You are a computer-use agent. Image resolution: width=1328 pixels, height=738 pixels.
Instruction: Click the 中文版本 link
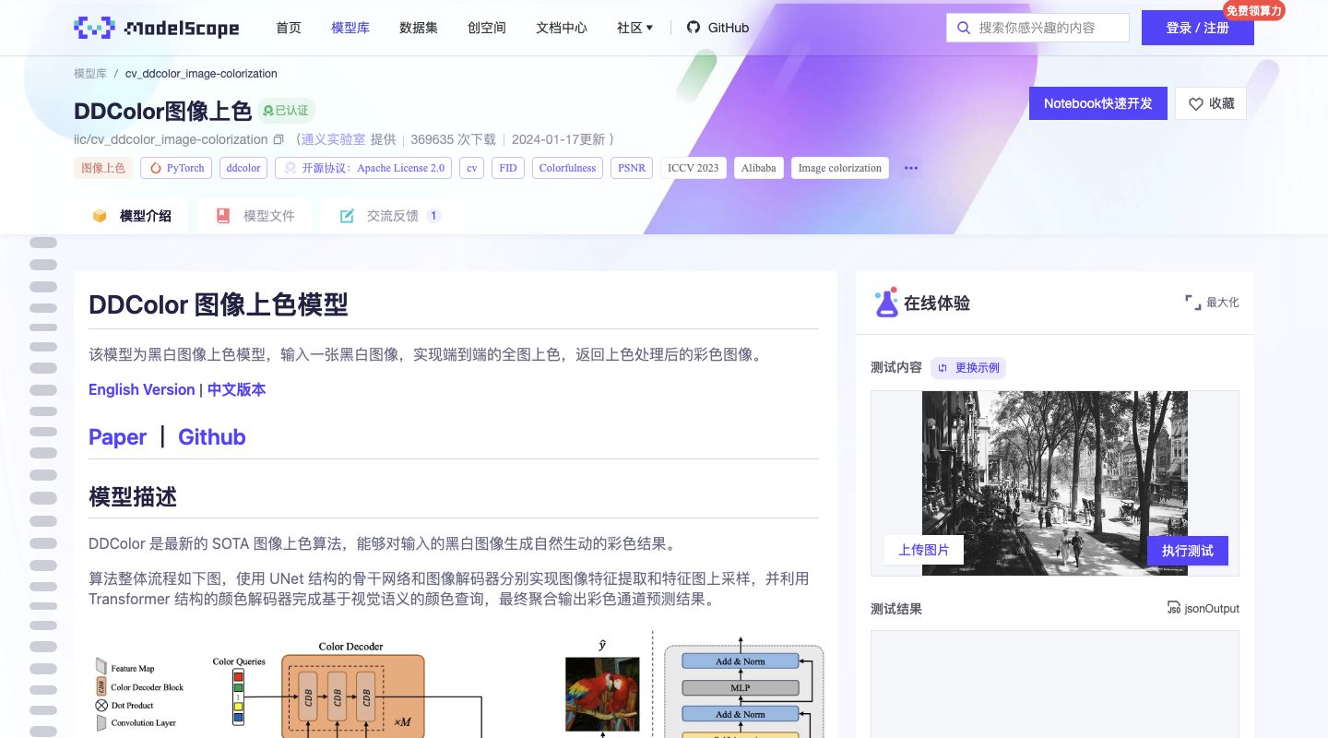coord(237,389)
